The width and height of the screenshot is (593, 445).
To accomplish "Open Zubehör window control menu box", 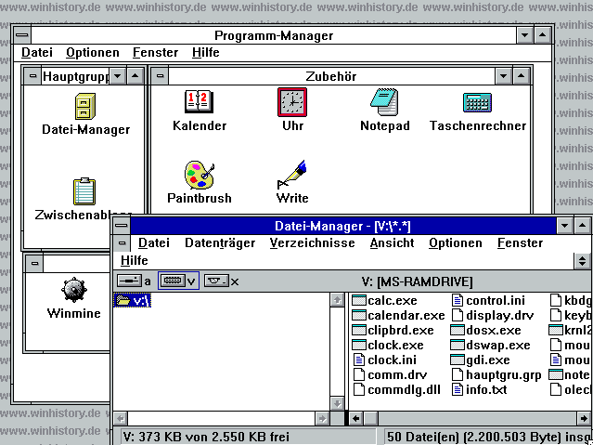I will click(x=160, y=76).
